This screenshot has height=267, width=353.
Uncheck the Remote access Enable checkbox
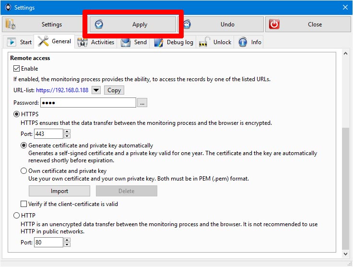pyautogui.click(x=16, y=69)
